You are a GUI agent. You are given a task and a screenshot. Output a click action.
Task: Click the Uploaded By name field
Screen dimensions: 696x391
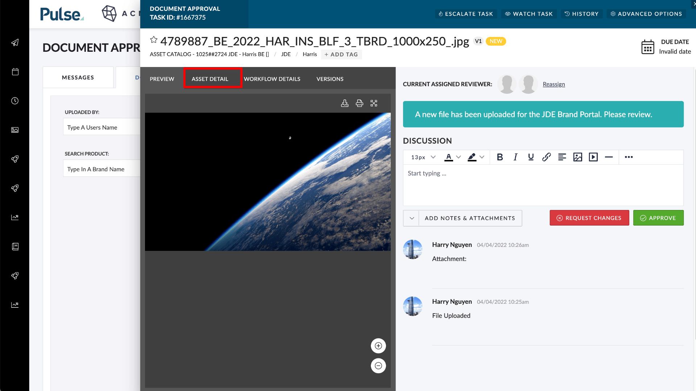pyautogui.click(x=101, y=127)
